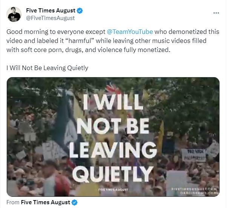Click the tweet text starting 'Good morning to everyone'
Image resolution: width=227 pixels, height=208 pixels.
[x=113, y=41]
